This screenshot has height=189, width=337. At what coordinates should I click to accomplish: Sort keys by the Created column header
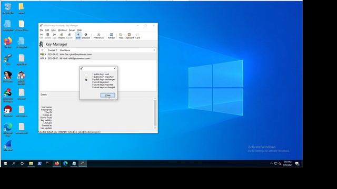[52, 50]
